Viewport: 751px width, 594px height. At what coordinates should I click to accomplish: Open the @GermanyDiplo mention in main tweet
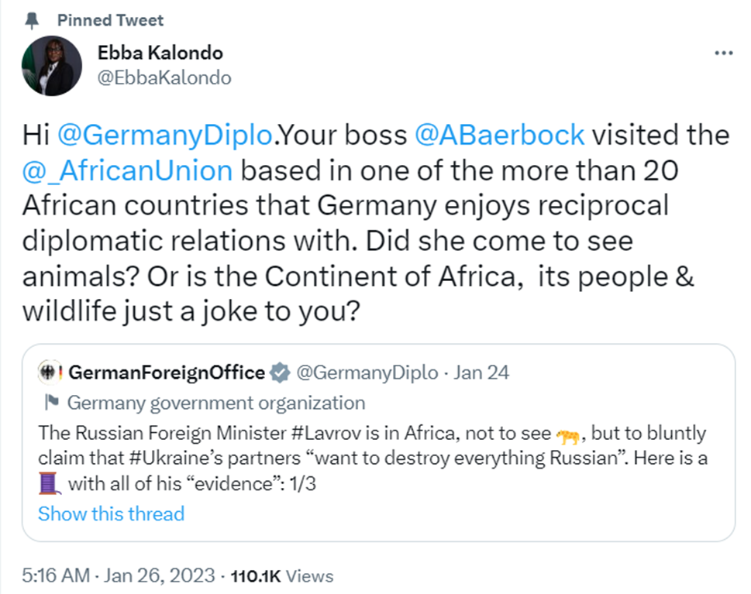pyautogui.click(x=165, y=136)
